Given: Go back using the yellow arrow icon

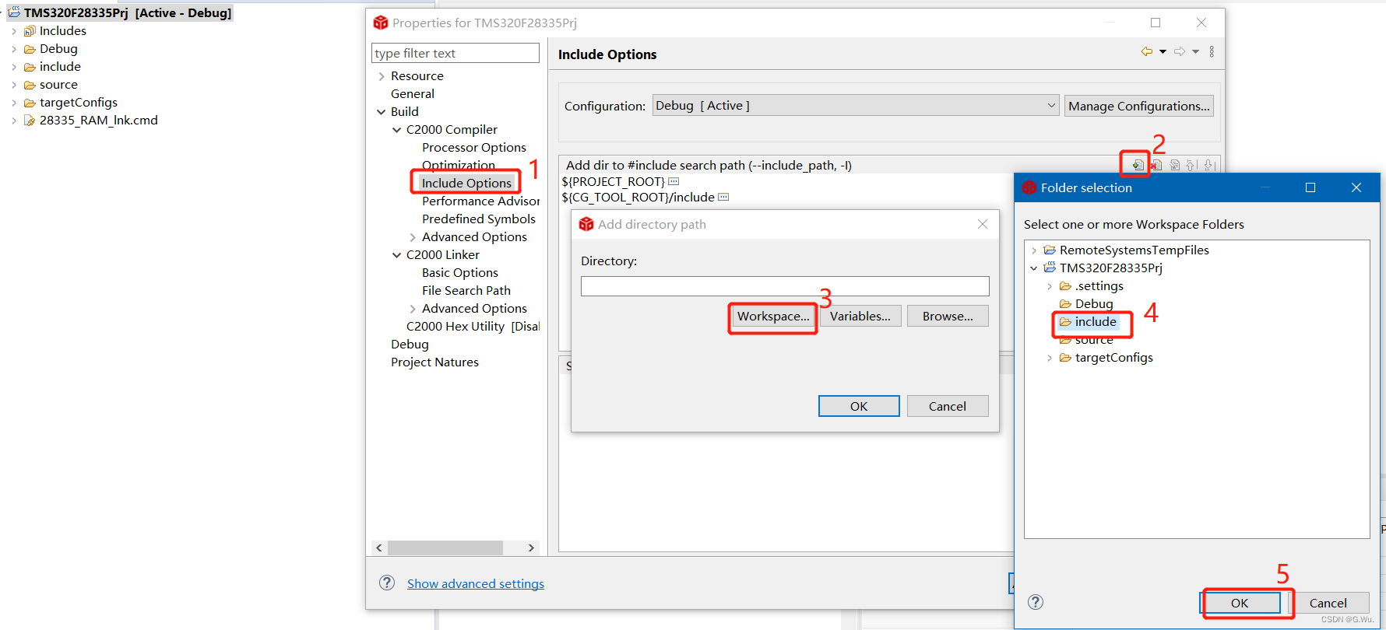Looking at the screenshot, I should tap(1147, 51).
